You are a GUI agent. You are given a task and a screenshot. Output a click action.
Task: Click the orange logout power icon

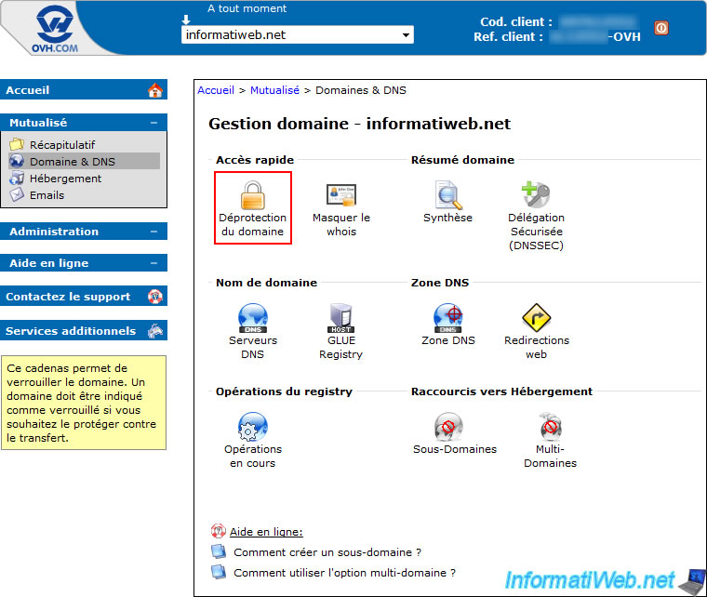point(661,28)
